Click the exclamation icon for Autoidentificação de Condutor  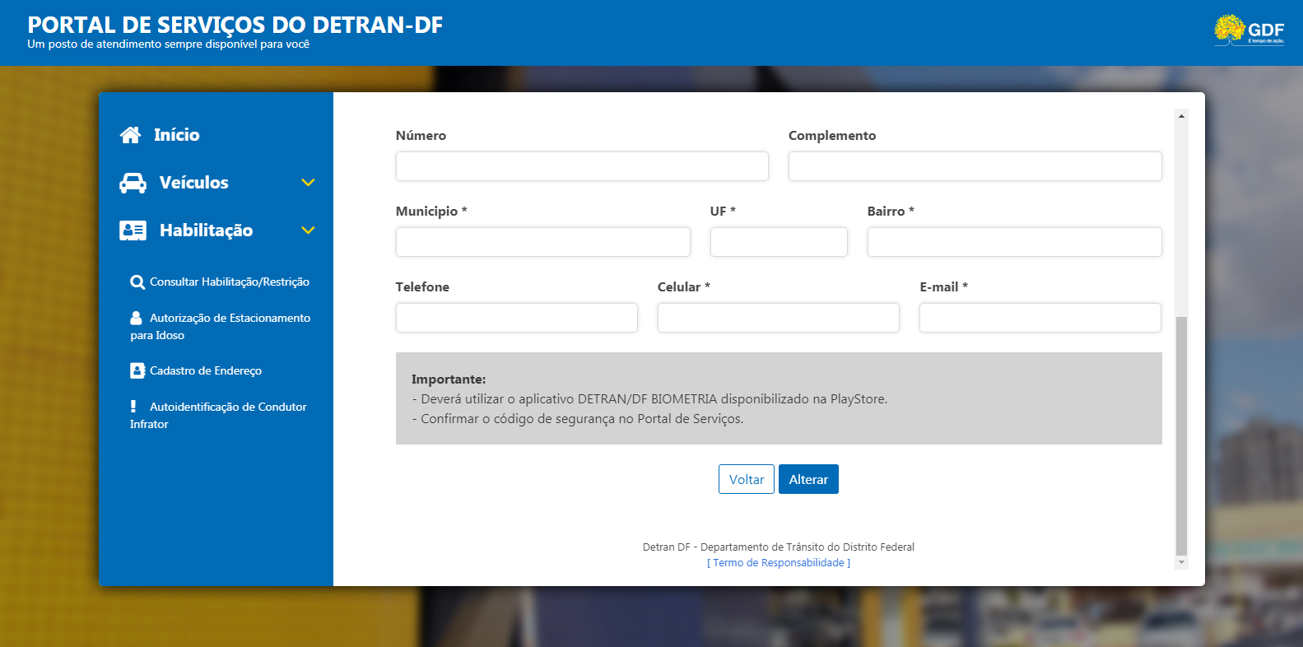(133, 407)
